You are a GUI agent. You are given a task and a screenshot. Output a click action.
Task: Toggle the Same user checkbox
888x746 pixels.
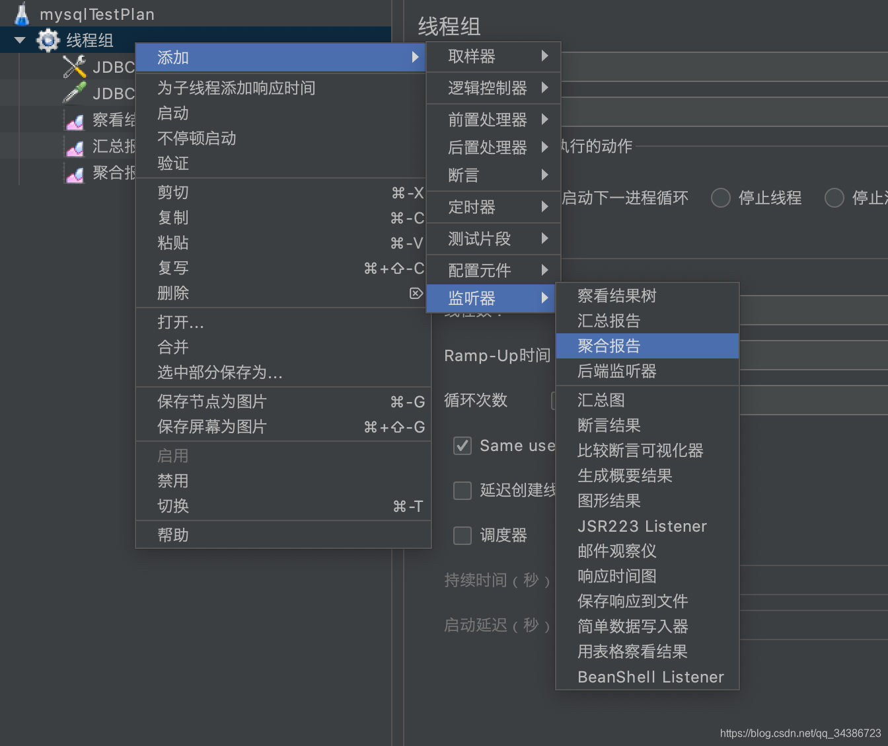tap(462, 446)
